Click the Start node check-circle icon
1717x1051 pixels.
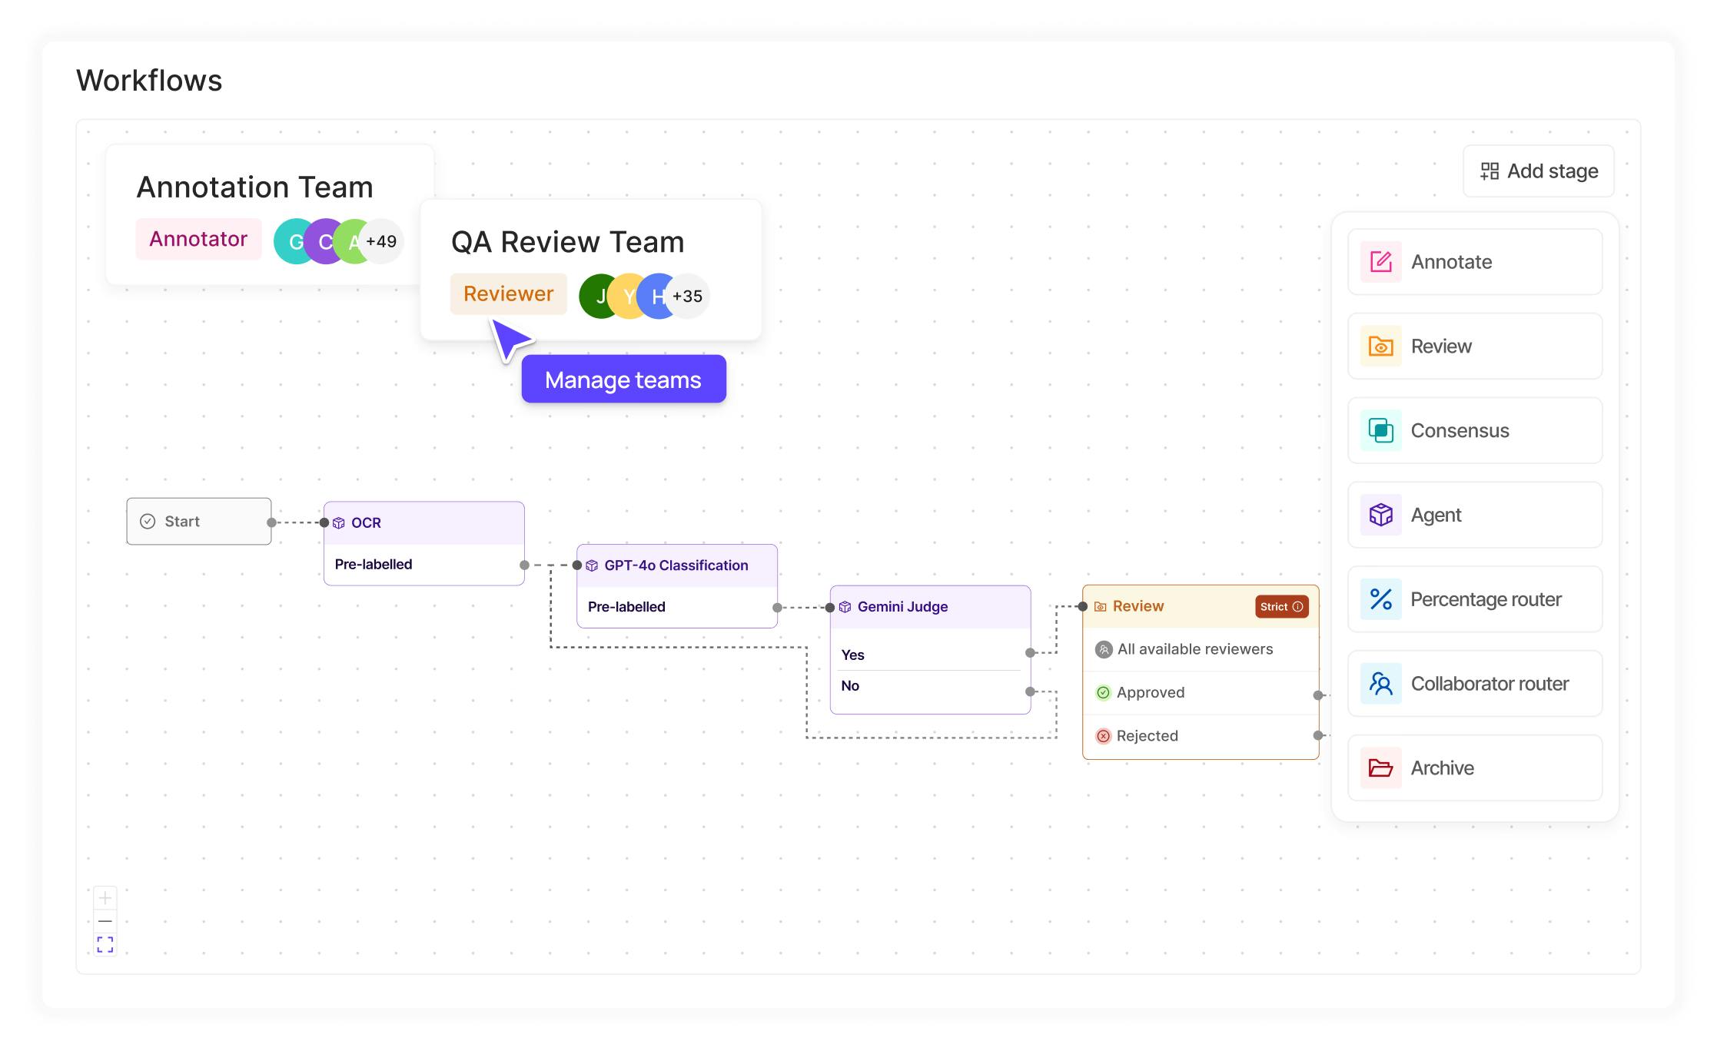(x=148, y=522)
